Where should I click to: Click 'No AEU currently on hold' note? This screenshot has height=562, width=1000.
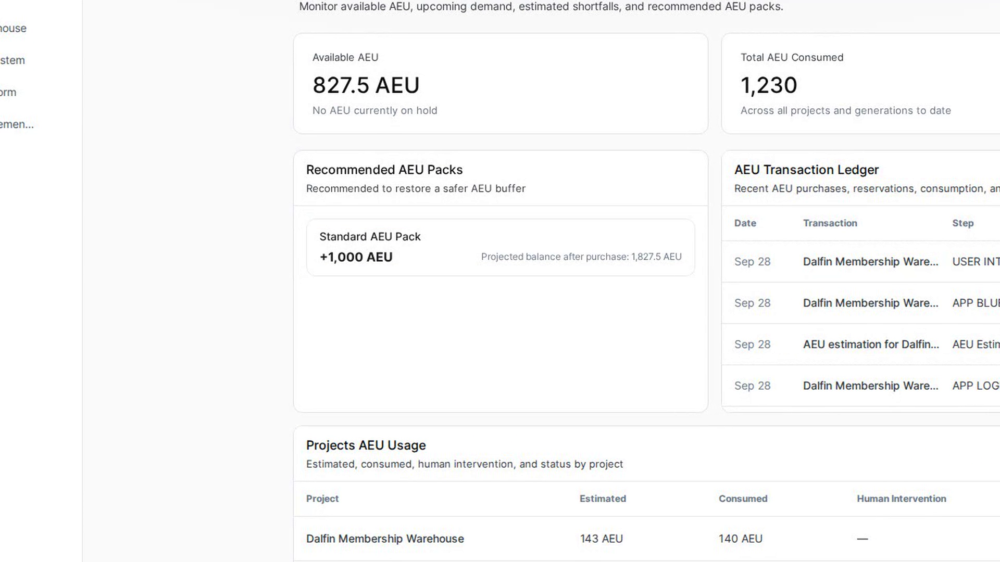click(374, 110)
